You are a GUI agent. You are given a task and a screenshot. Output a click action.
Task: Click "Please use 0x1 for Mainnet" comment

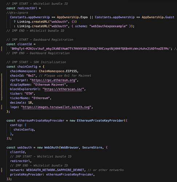(65, 76)
